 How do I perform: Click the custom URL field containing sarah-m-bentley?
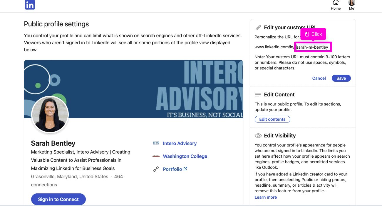(x=313, y=47)
